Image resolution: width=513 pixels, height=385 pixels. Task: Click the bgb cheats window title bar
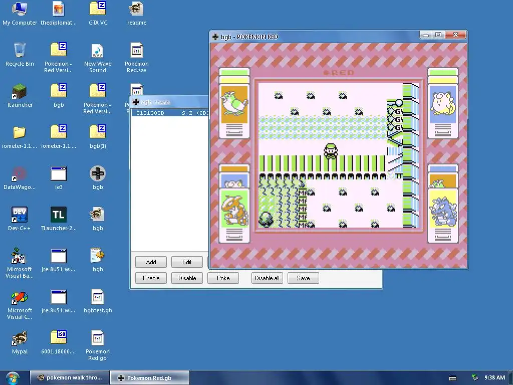(170, 102)
